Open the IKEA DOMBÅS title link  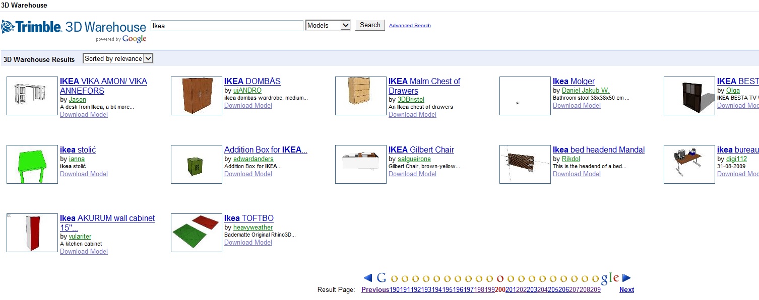(x=252, y=81)
